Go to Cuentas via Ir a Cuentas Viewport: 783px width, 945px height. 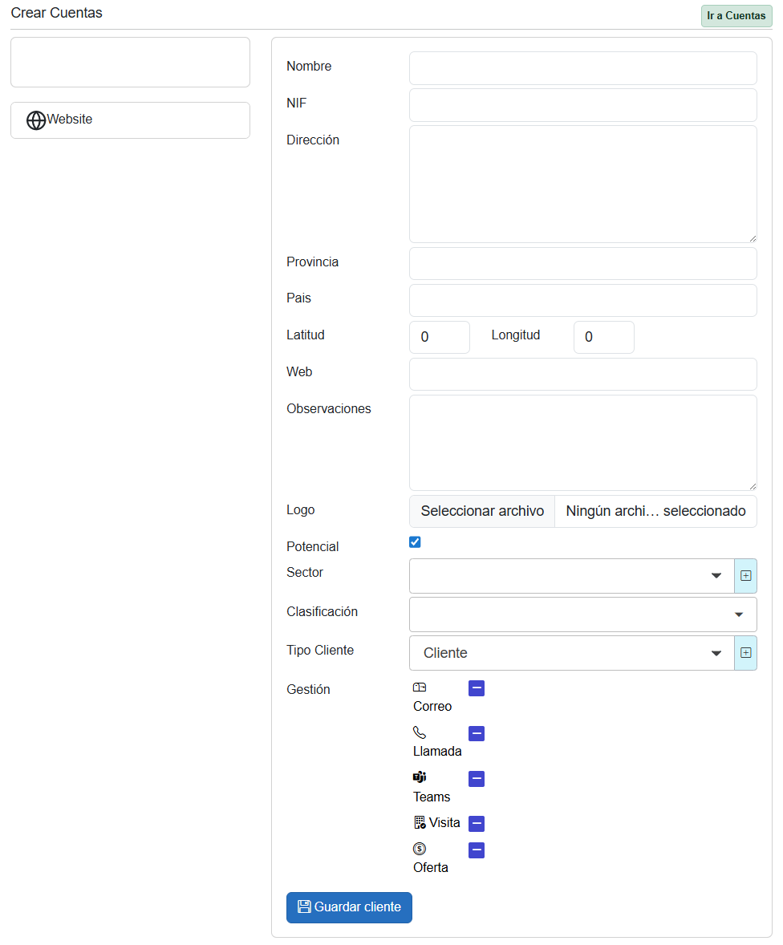point(736,16)
